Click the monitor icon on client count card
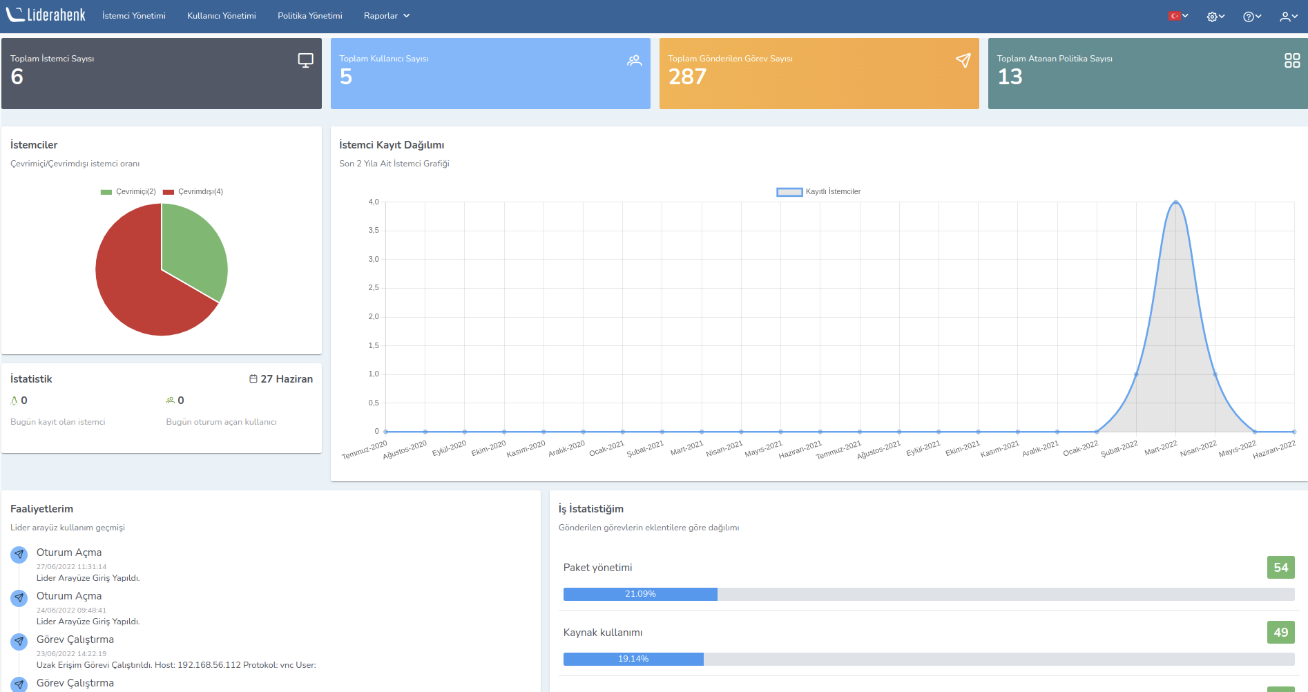 (x=305, y=61)
